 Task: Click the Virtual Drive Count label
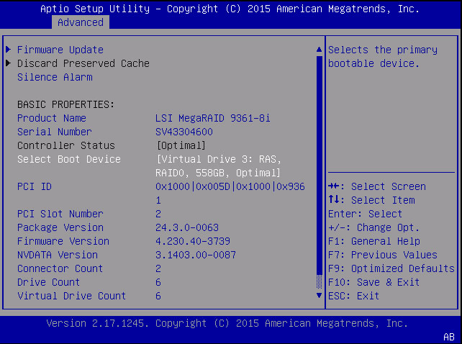(71, 296)
